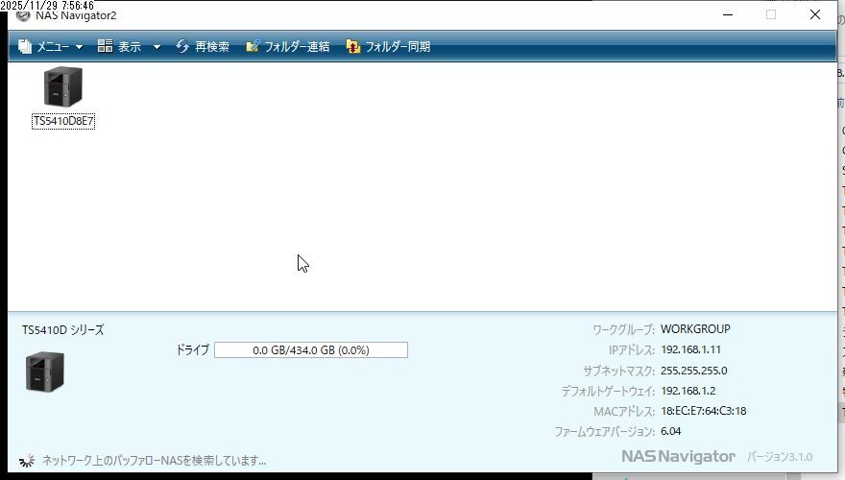Click the ワークグループ label
The height and width of the screenshot is (480, 845).
623,329
